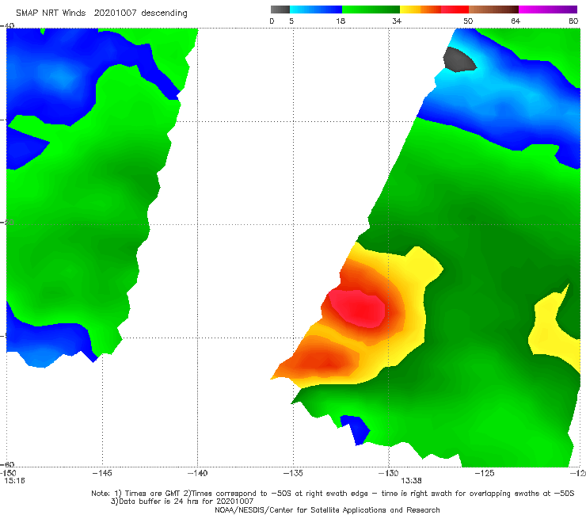
Task: Click the title text 'SMAP NRT Winds'
Action: pyautogui.click(x=51, y=13)
